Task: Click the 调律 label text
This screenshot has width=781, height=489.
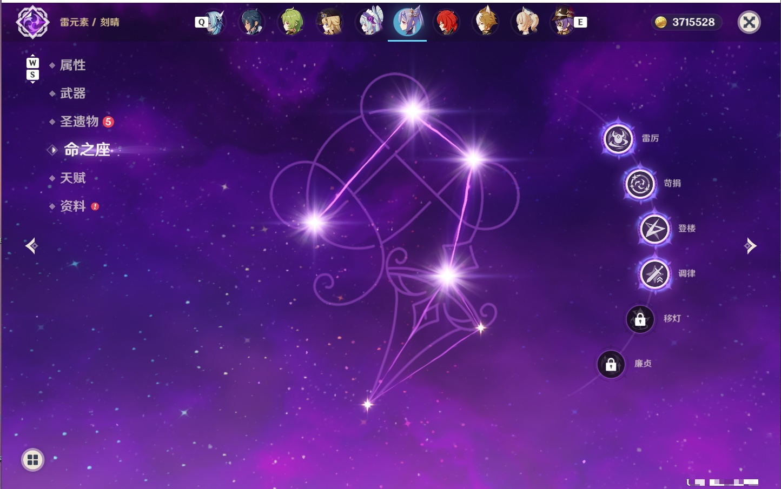Action: click(x=687, y=273)
